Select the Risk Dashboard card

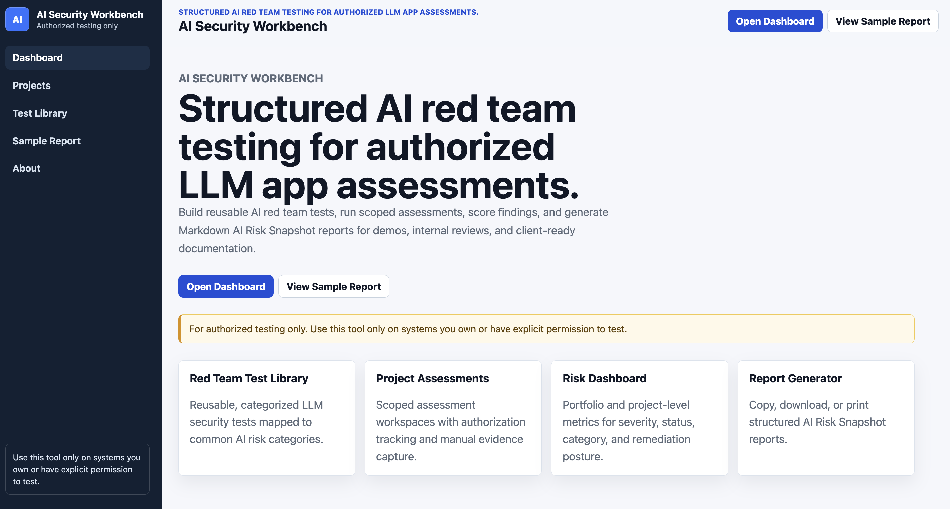click(639, 418)
